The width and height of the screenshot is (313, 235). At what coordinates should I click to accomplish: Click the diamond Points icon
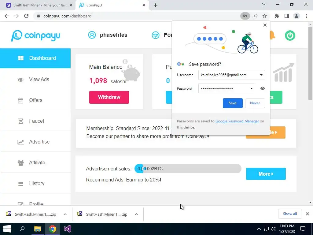[x=156, y=35]
